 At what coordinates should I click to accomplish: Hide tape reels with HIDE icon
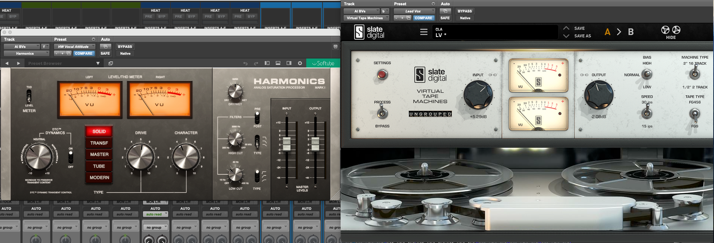[x=671, y=32]
